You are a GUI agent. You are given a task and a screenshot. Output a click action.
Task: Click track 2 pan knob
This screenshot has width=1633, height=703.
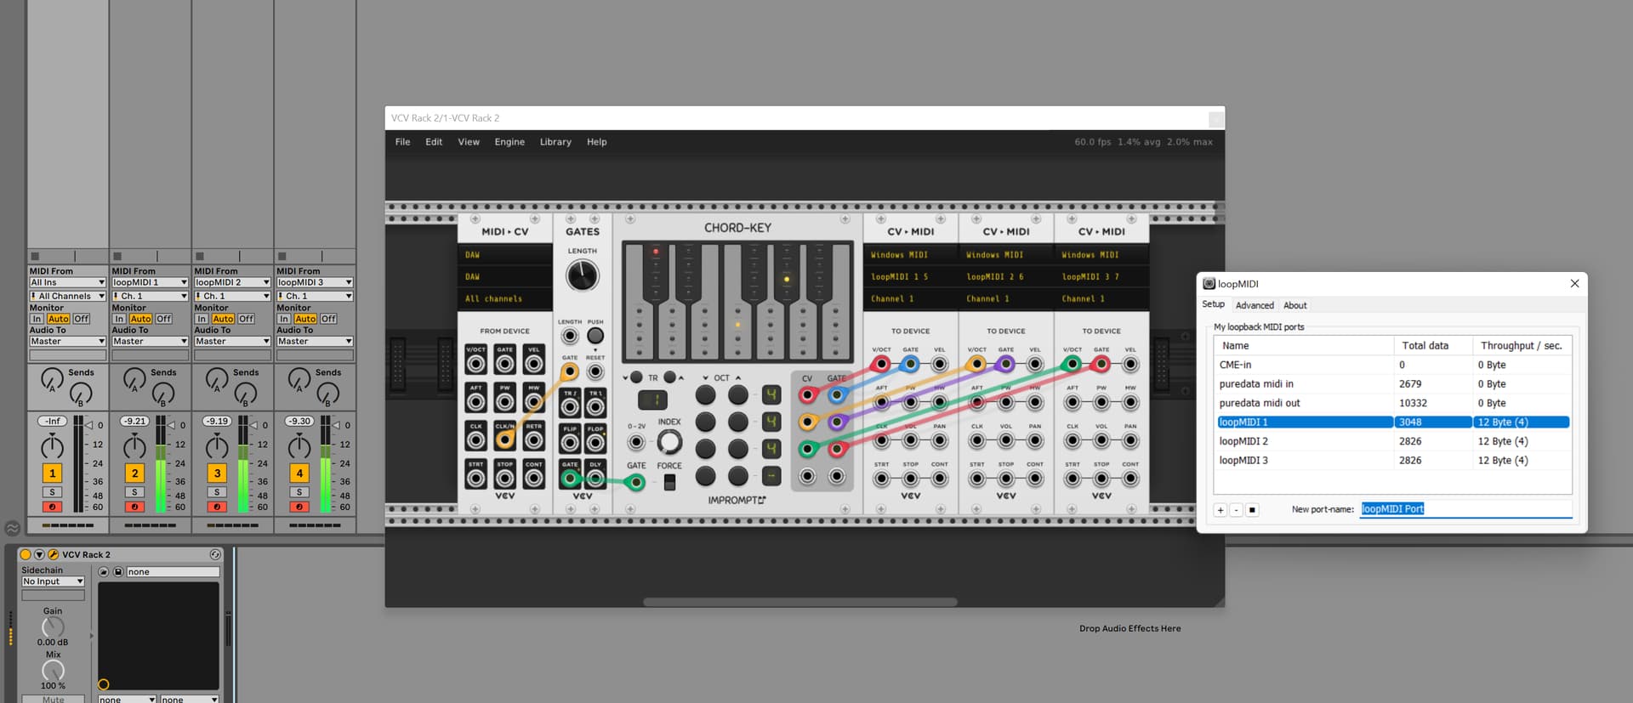[x=134, y=445]
